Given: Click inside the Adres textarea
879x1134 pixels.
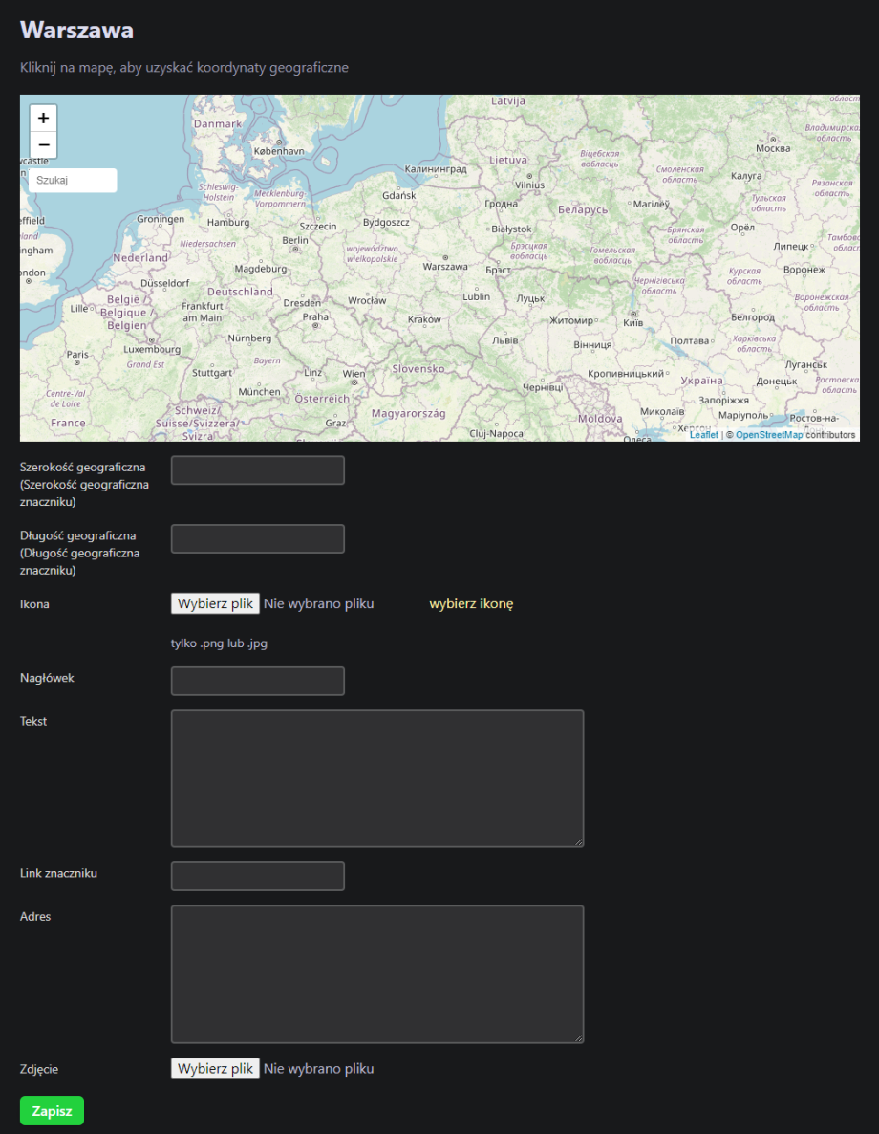Looking at the screenshot, I should [376, 973].
